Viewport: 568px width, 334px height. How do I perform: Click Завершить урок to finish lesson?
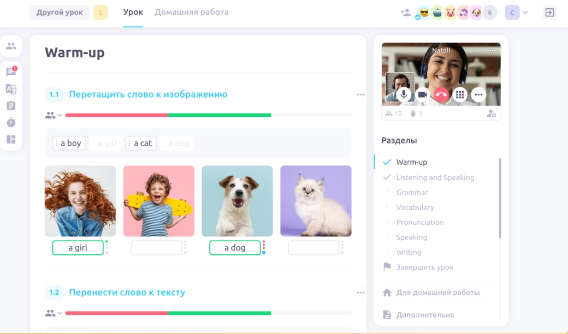[424, 267]
